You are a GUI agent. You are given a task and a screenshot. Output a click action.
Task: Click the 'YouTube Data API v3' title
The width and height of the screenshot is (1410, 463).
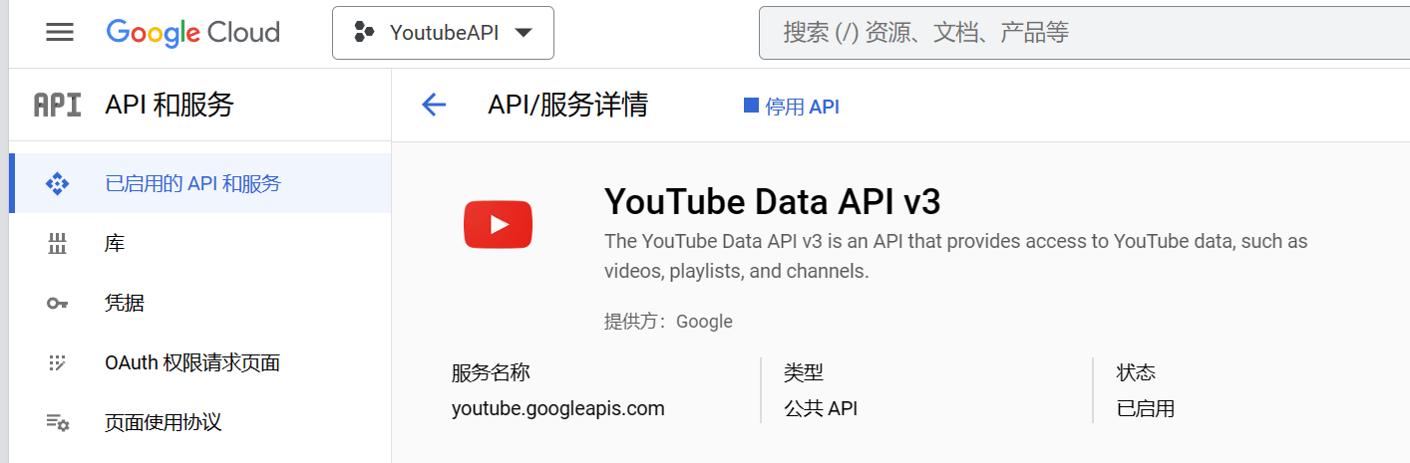[773, 202]
